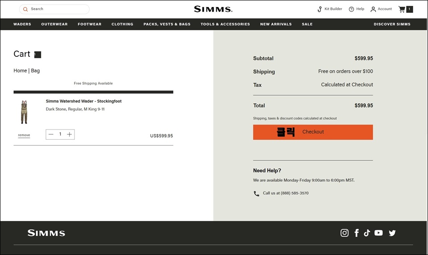The width and height of the screenshot is (428, 255).
Task: Click the footer Simms logo
Action: (46, 233)
